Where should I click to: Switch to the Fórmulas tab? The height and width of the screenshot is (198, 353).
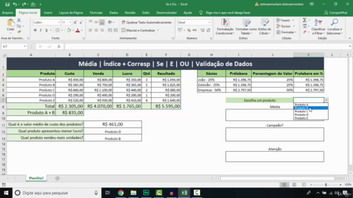click(96, 13)
